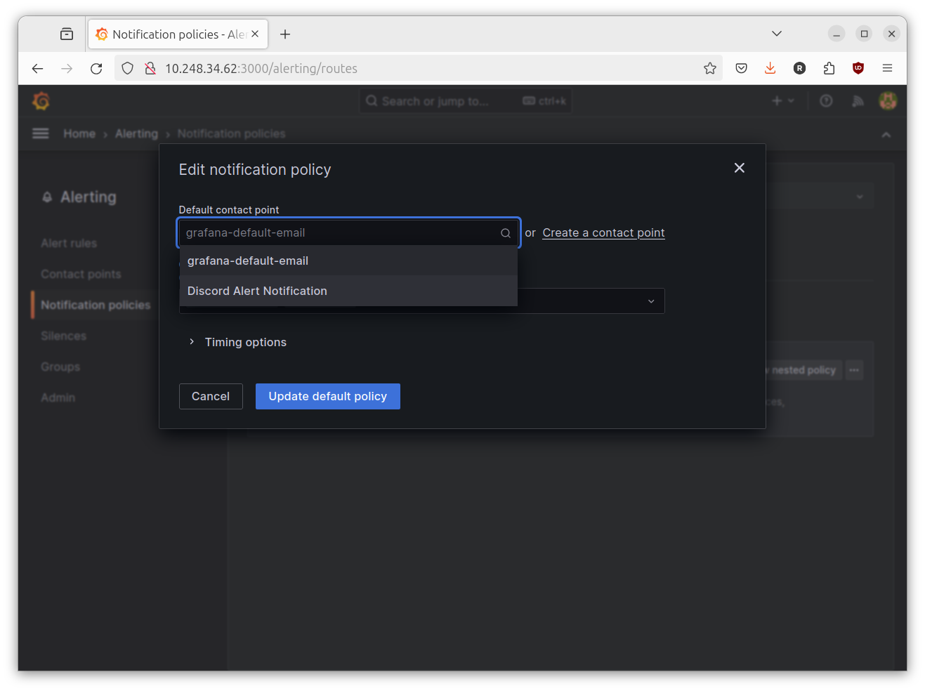Open the Firefox application menu
Image resolution: width=925 pixels, height=691 pixels.
(887, 68)
